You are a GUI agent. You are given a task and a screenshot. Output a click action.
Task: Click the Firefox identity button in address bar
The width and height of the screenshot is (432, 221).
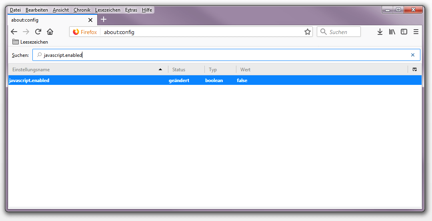[x=85, y=32]
